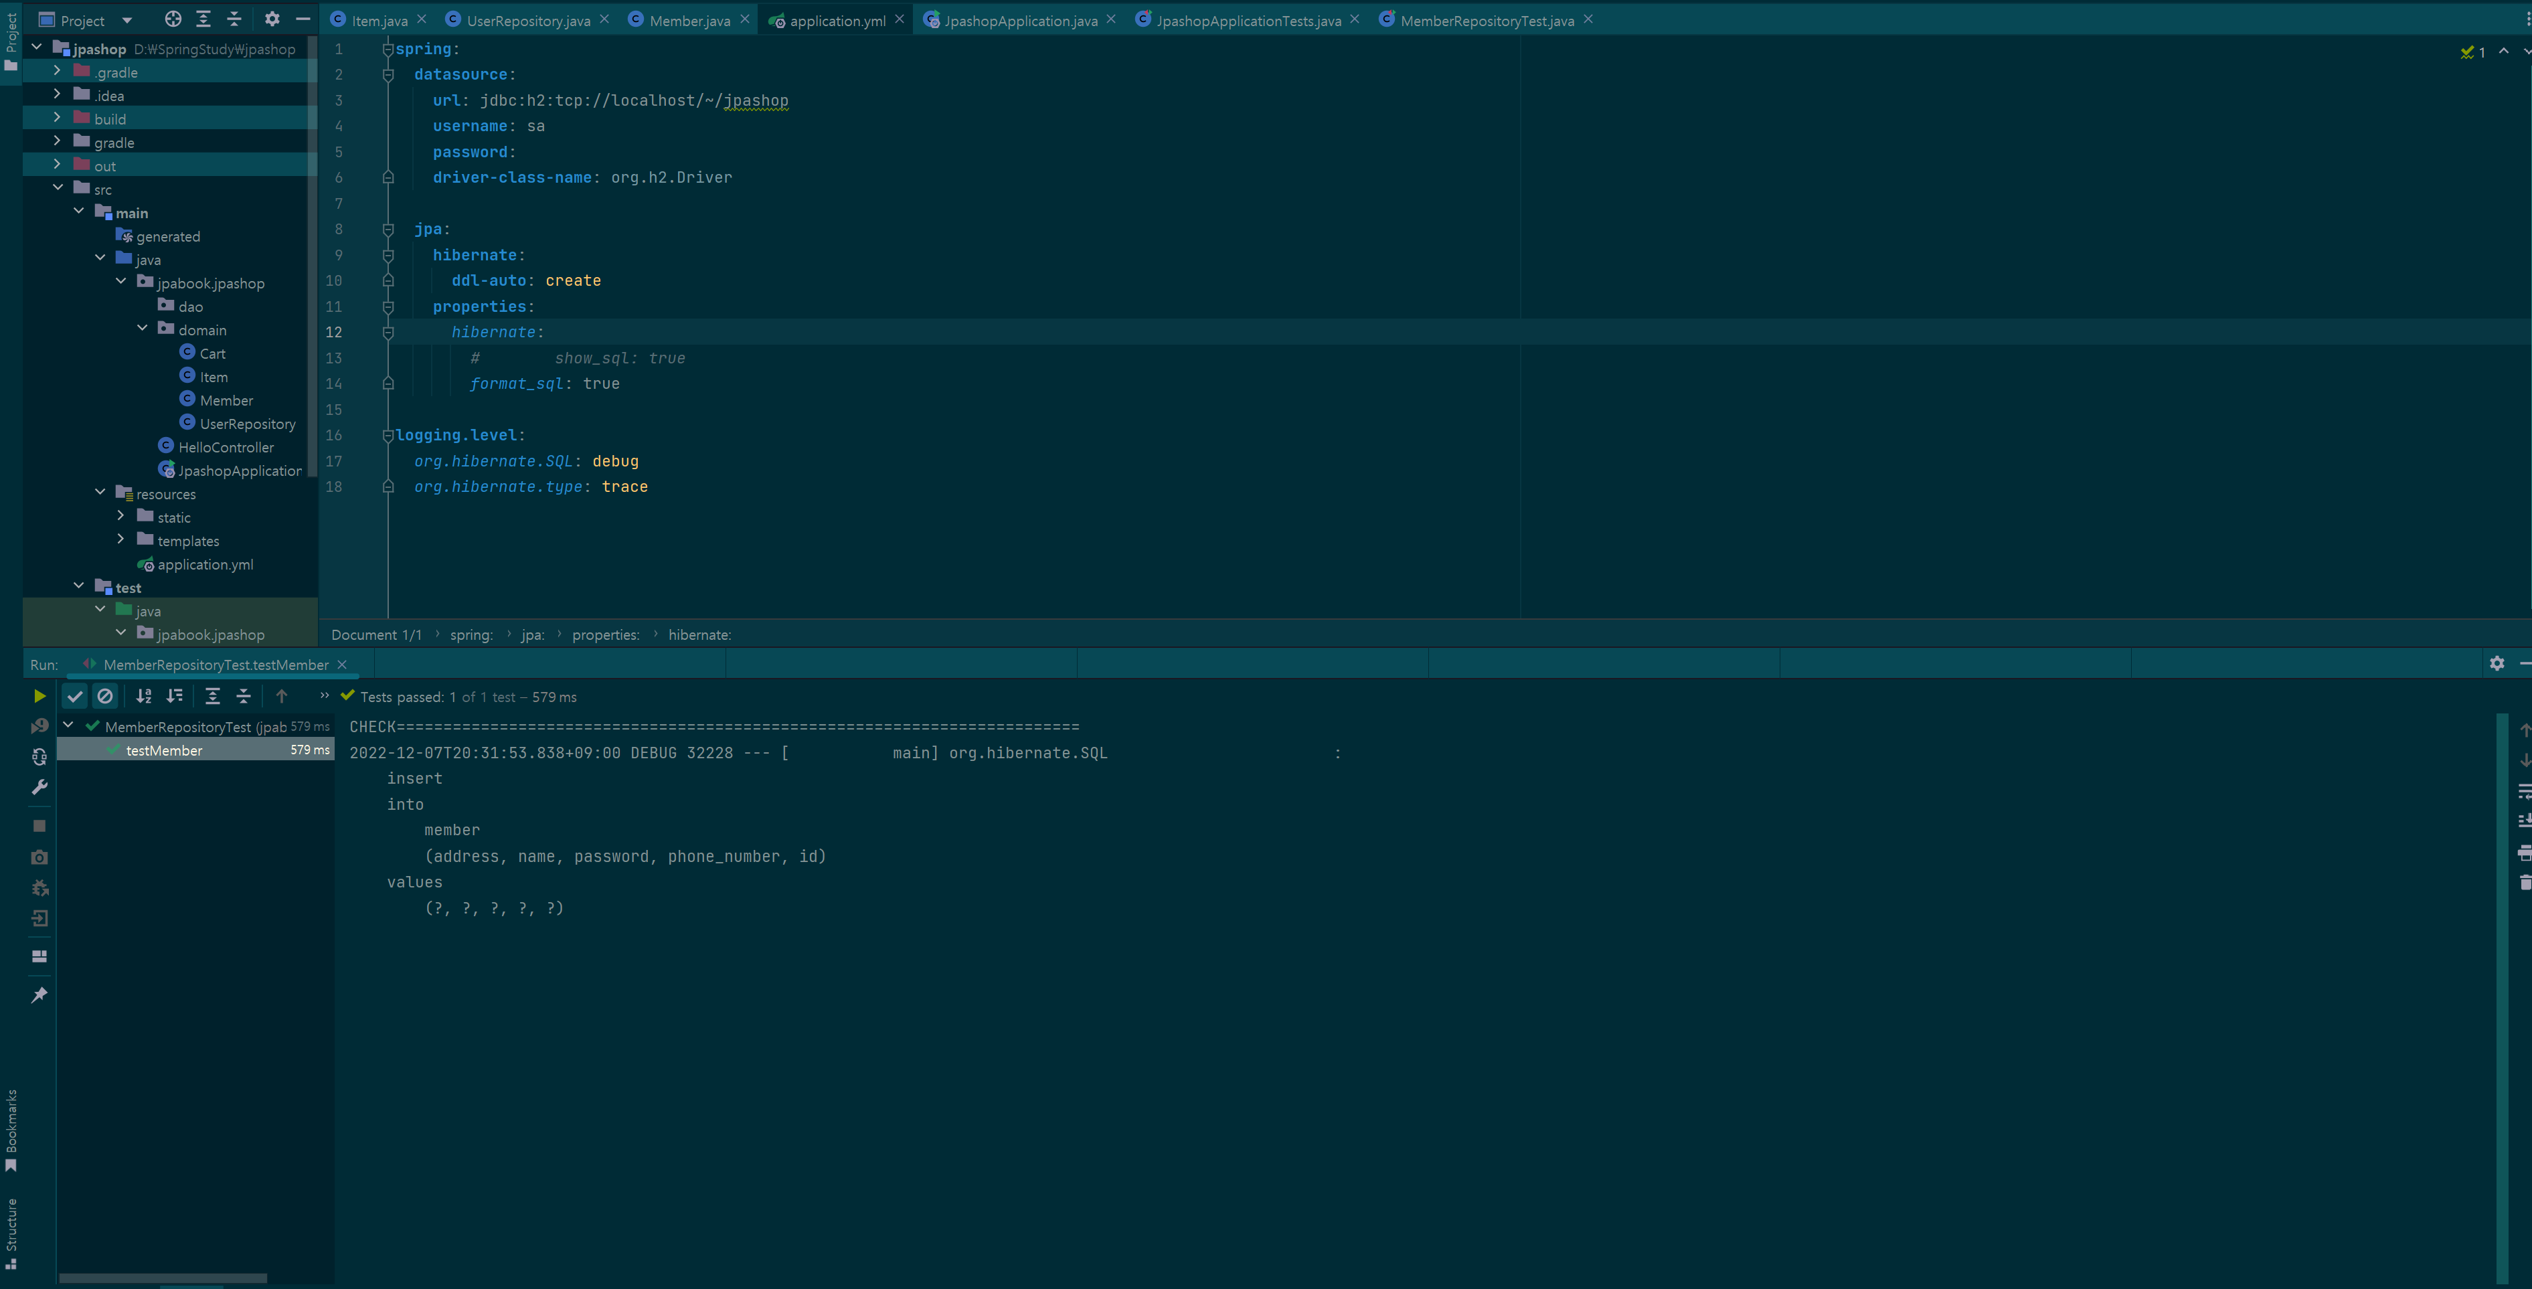The image size is (2532, 1289).
Task: Click the pin tab icon in Run panel
Action: (39, 995)
